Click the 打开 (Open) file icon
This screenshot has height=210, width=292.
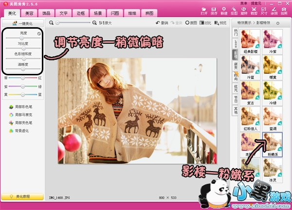(x=204, y=11)
